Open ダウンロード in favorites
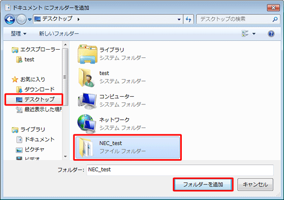 (x=36, y=89)
